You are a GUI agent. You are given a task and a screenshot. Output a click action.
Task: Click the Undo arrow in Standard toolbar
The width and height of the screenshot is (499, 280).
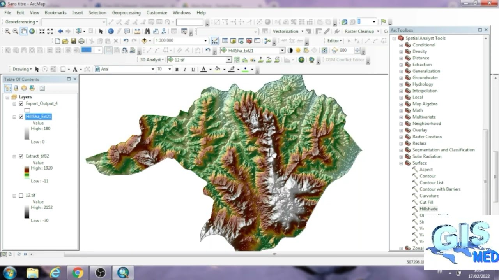[x=126, y=41]
